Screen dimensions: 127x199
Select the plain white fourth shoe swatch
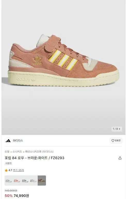(x=34, y=180)
